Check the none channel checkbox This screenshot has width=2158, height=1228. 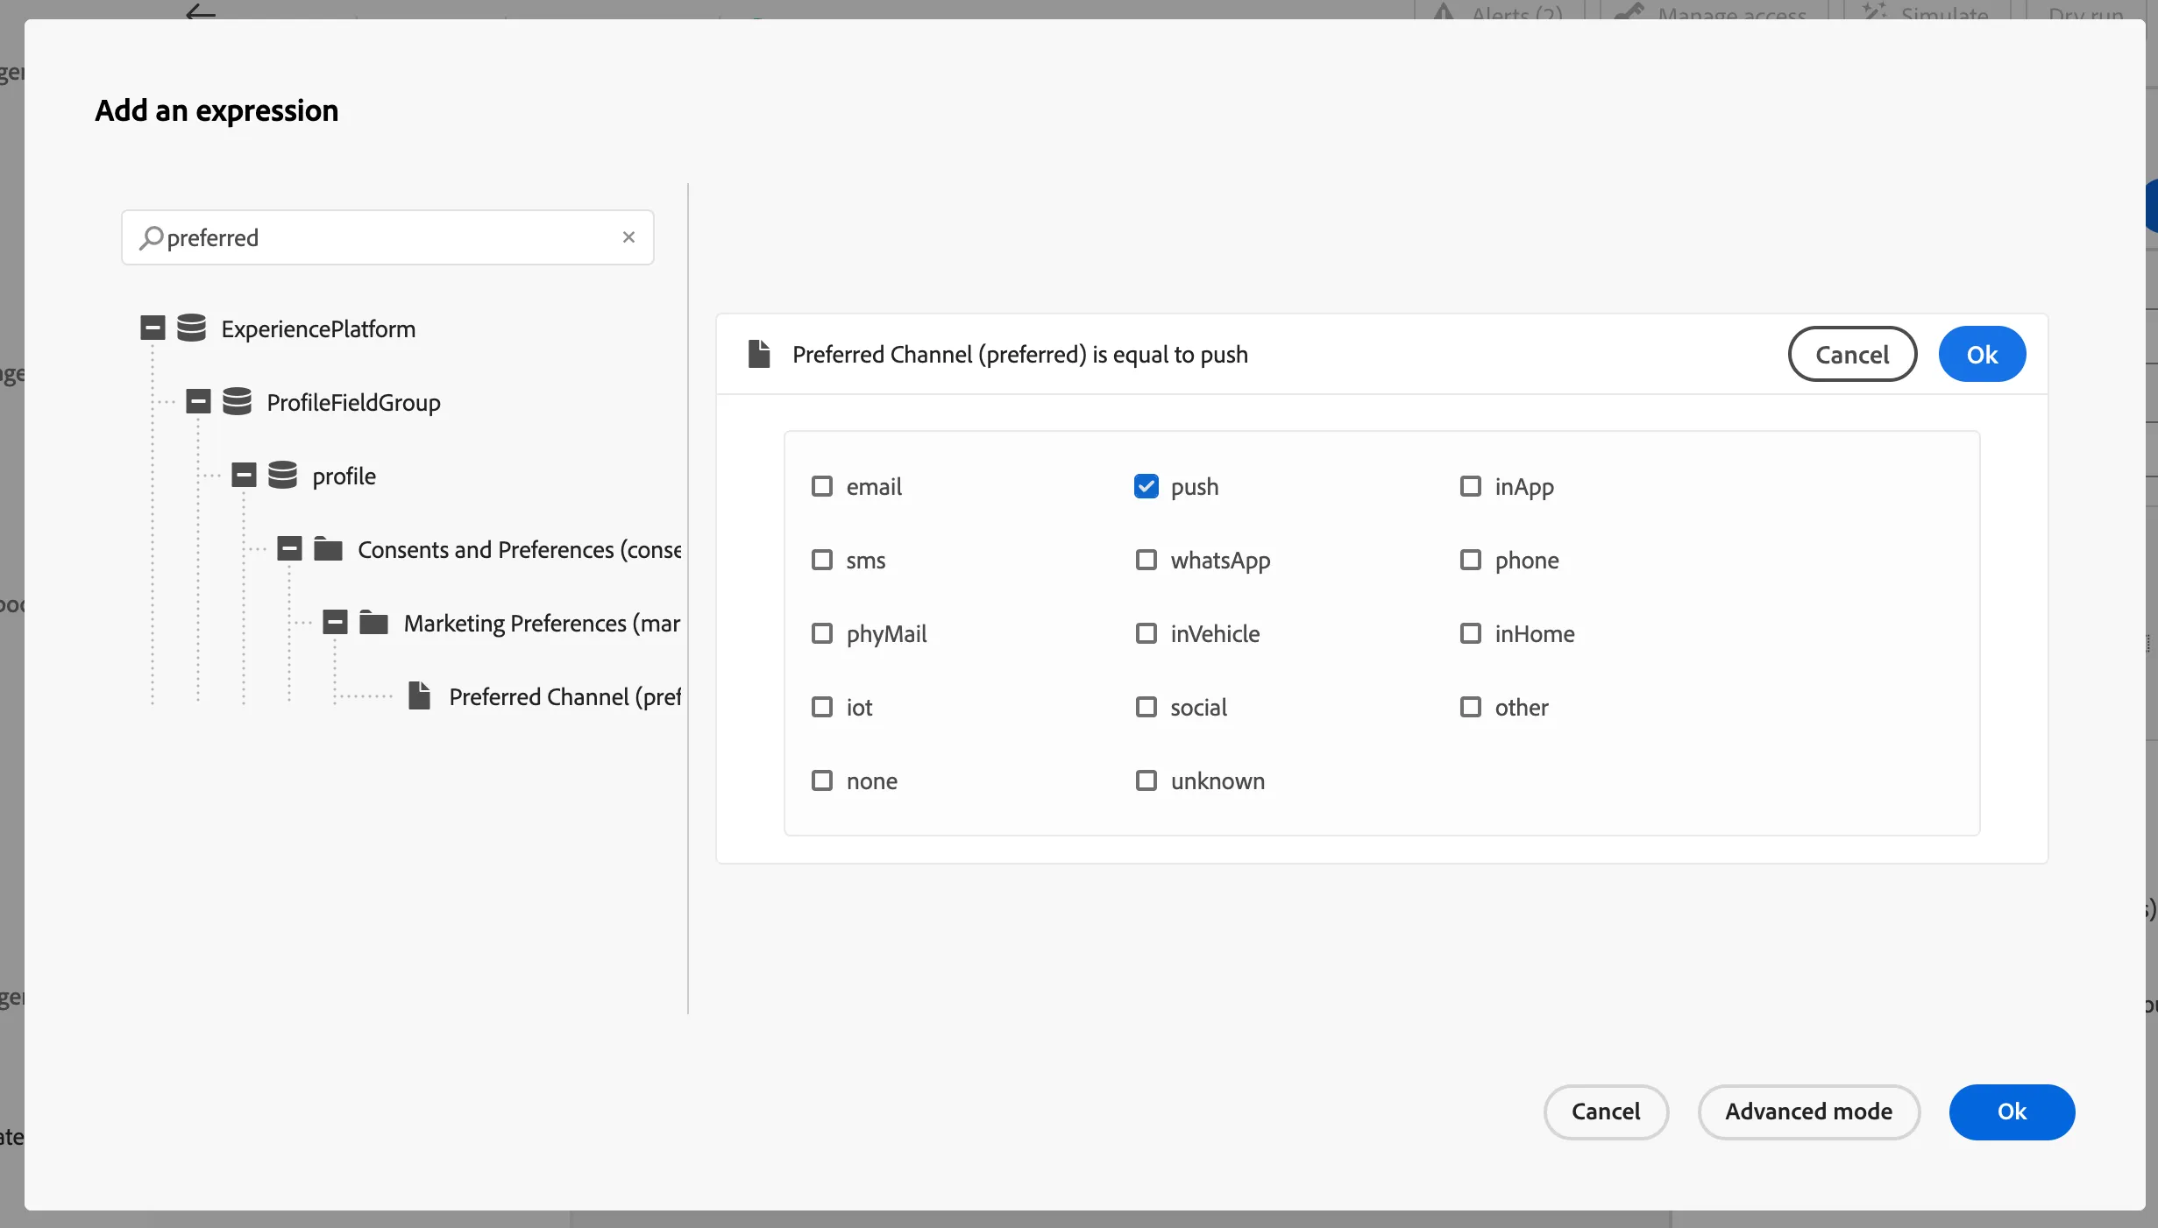tap(822, 780)
